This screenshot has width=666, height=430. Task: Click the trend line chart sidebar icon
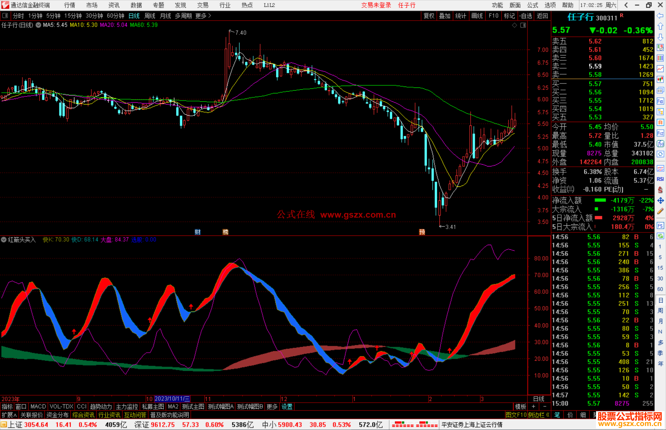click(x=660, y=69)
